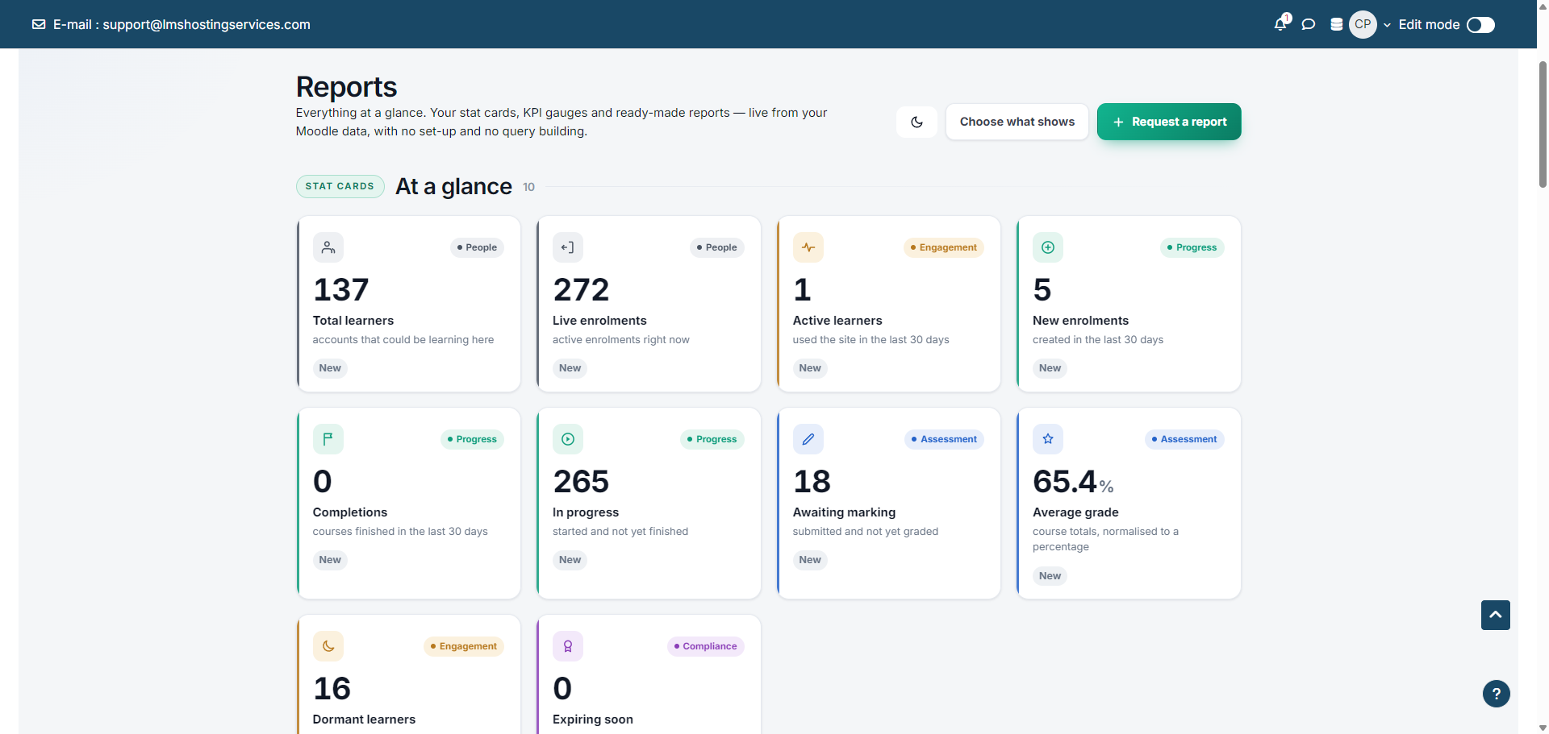Toggle Edit mode switch on
This screenshot has width=1549, height=734.
(x=1480, y=25)
